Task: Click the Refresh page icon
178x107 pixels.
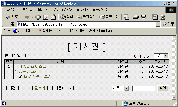Action: coord(46,17)
